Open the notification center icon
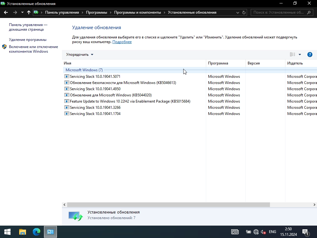Screen dimensions: 317x238 coord(306,232)
